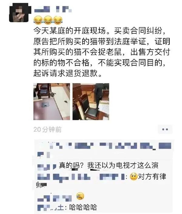The image size is (182, 214).
Task: Click the middle laughing-crying emoji in post
Action: click(48, 20)
